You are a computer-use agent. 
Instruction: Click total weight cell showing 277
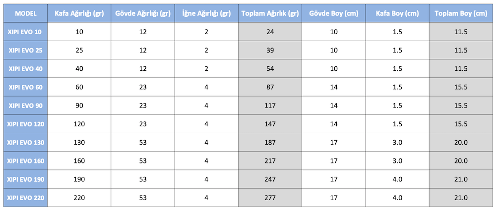[270, 198]
